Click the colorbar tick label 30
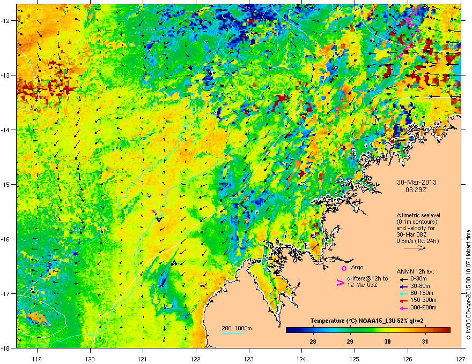This screenshot has height=364, width=472. point(387,342)
